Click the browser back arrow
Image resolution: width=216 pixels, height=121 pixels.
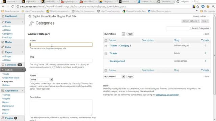(3, 6)
